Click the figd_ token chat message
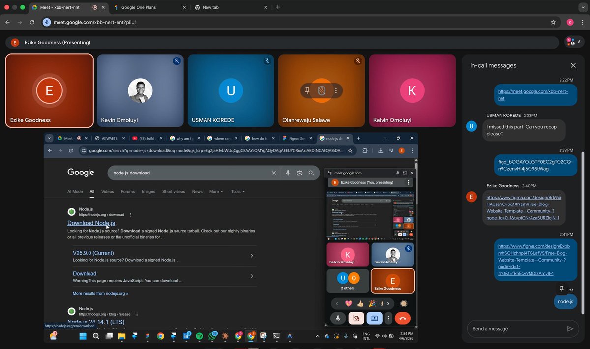 point(535,165)
